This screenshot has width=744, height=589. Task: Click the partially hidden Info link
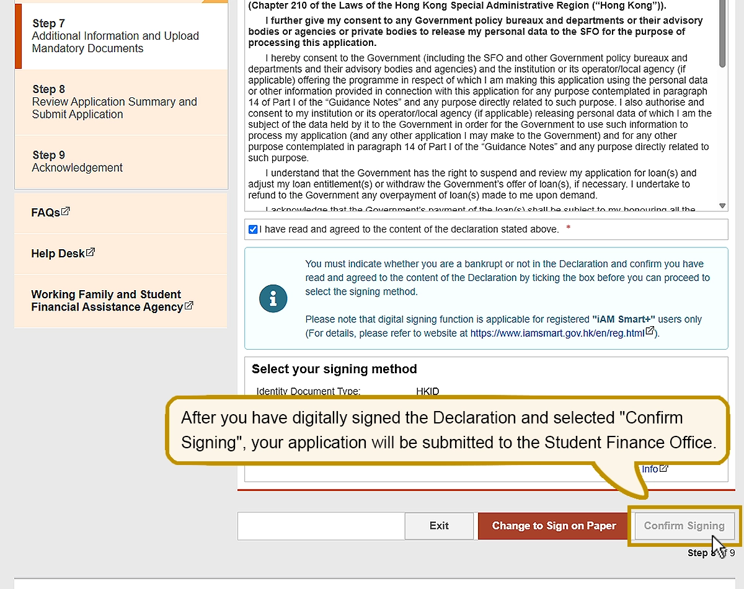point(650,469)
